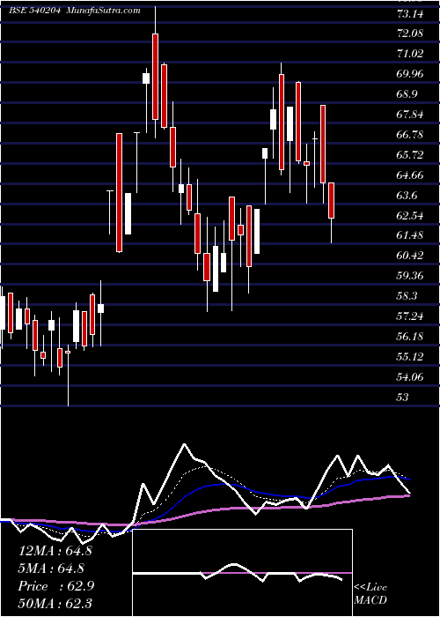Click the 55.12 price axis label

click(411, 357)
